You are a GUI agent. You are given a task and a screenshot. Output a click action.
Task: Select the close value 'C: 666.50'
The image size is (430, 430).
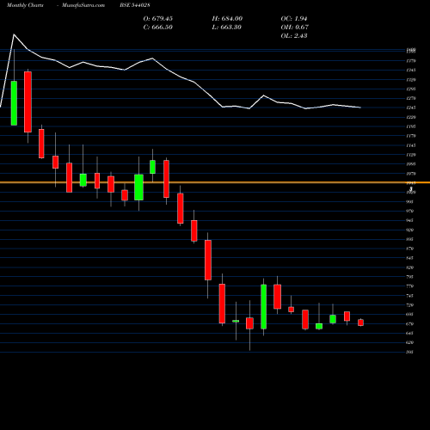(158, 28)
